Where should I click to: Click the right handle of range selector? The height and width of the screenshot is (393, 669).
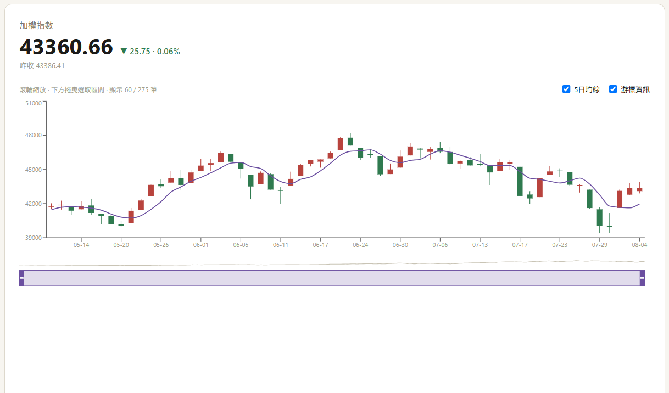tap(642, 278)
